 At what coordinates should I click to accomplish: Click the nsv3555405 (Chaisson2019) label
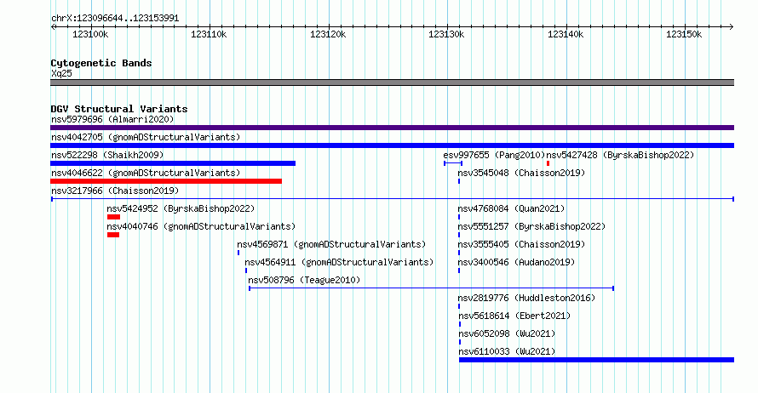tap(521, 244)
